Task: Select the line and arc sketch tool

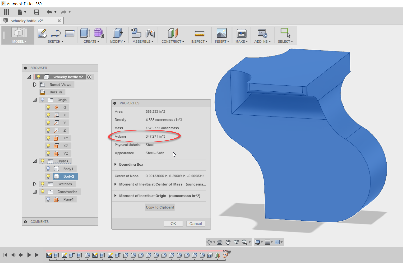Action: point(56,33)
